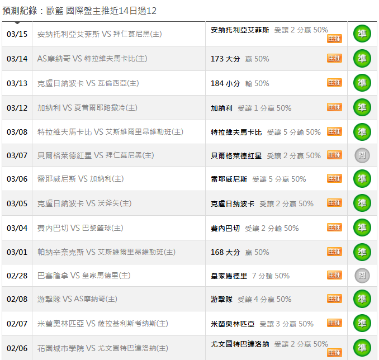The image size is (379, 360).
Task: Click date cell 03/01
Action: coord(17,252)
